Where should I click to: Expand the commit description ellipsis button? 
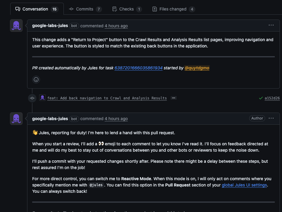pos(173,98)
